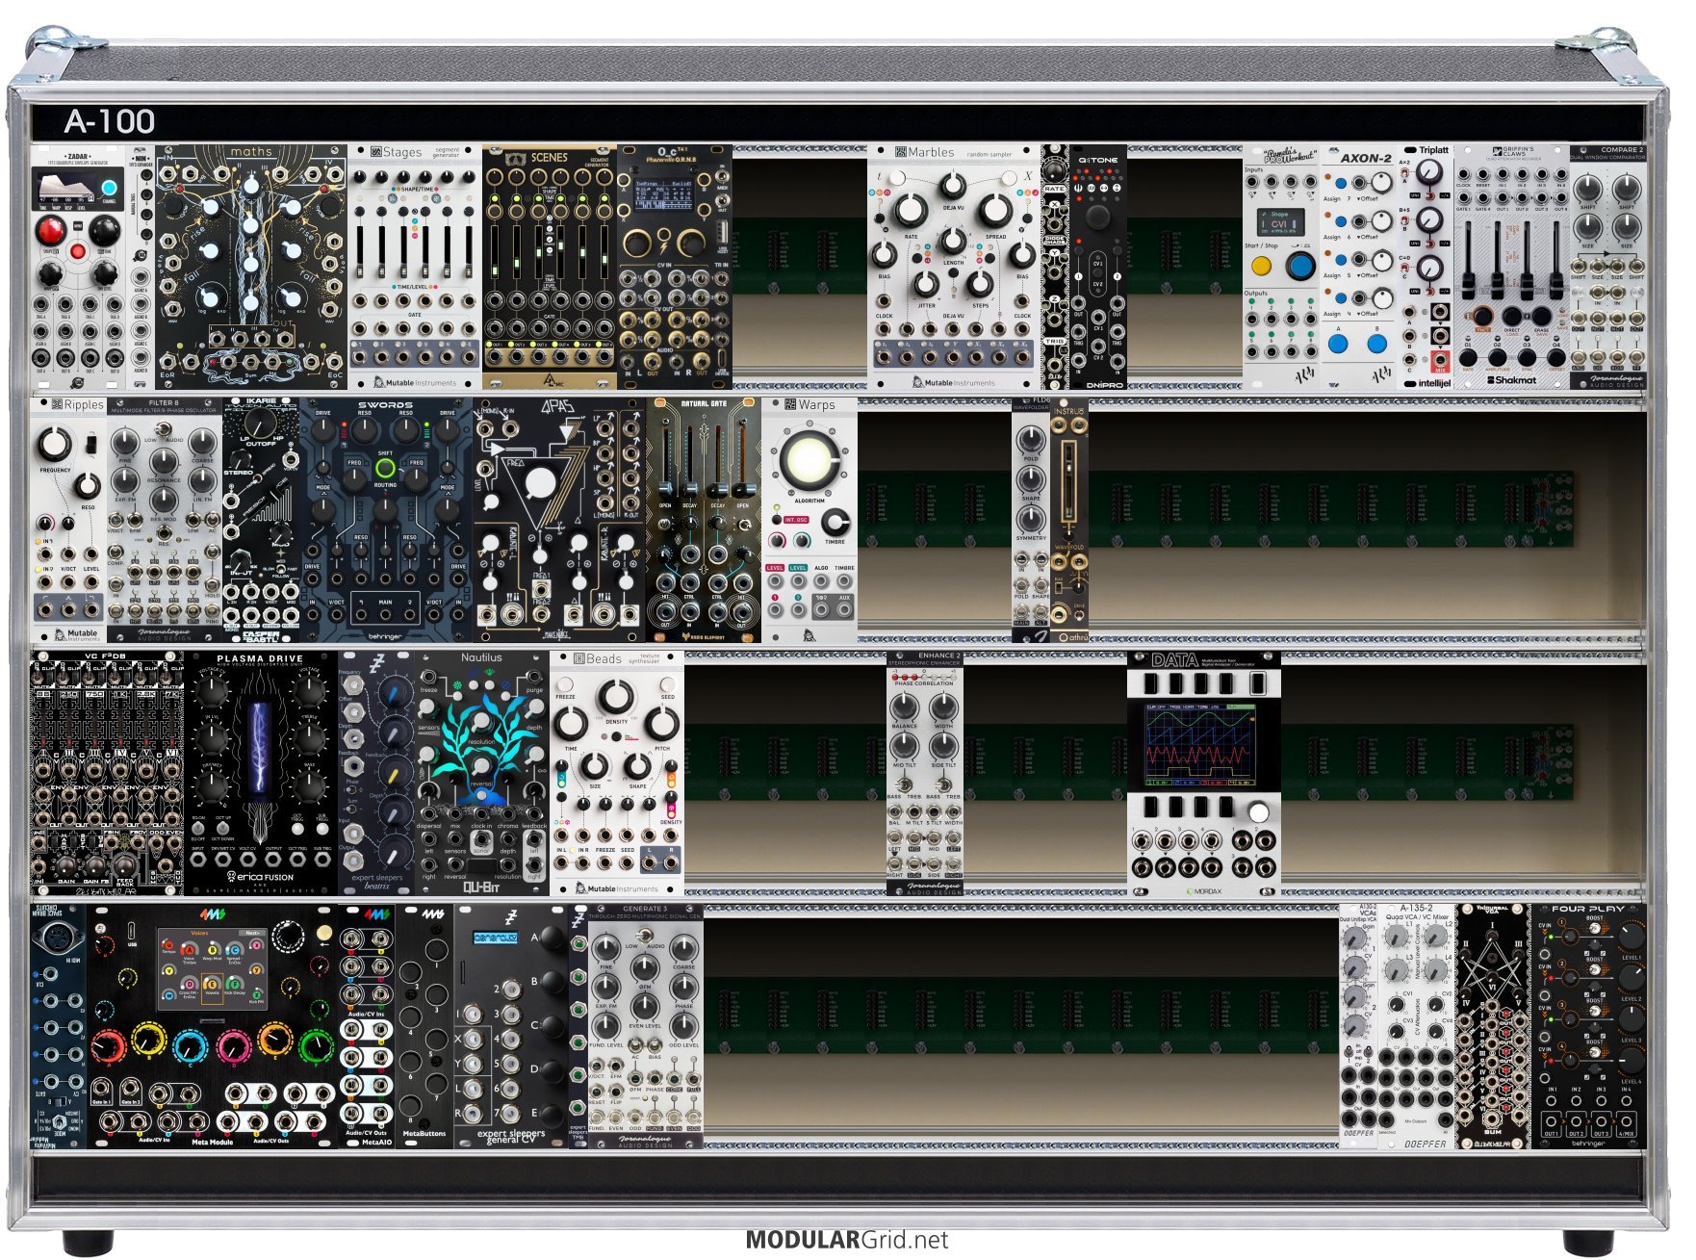Image resolution: width=1696 pixels, height=1260 pixels.
Task: Click the color display on Meta Module
Action: point(211,968)
